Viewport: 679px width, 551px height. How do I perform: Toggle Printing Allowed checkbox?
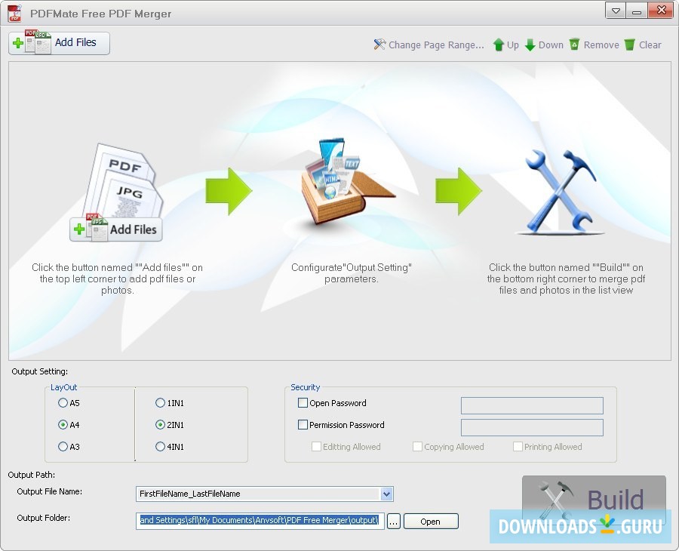click(518, 447)
